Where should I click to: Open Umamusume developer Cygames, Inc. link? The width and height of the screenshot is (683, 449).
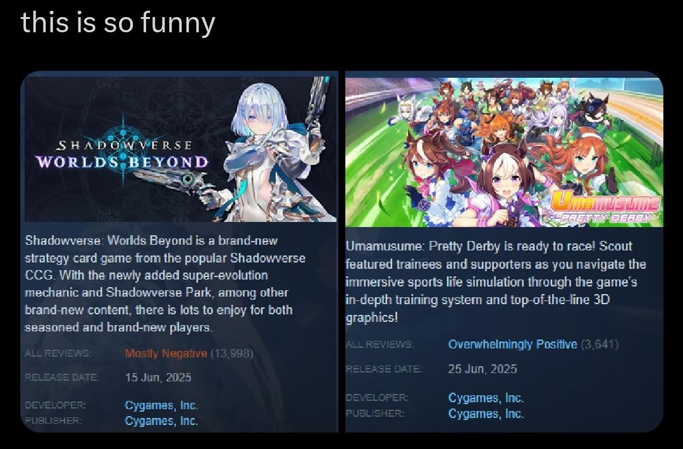[x=486, y=398]
